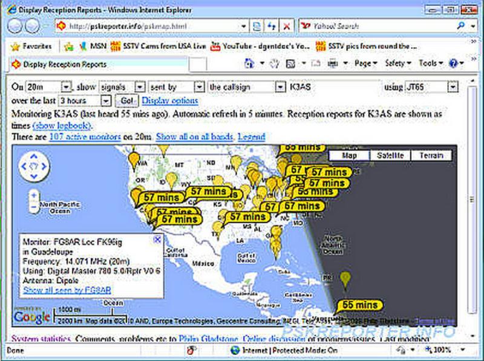
Task: Expand the 20m band dropdown
Action: (x=66, y=87)
